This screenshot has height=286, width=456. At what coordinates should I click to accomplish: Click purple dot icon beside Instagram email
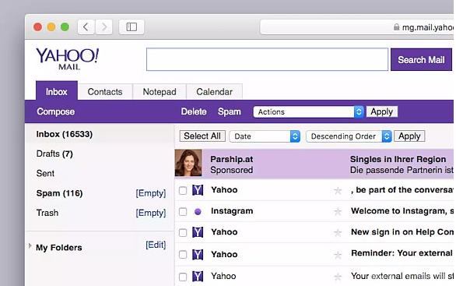[x=198, y=212]
